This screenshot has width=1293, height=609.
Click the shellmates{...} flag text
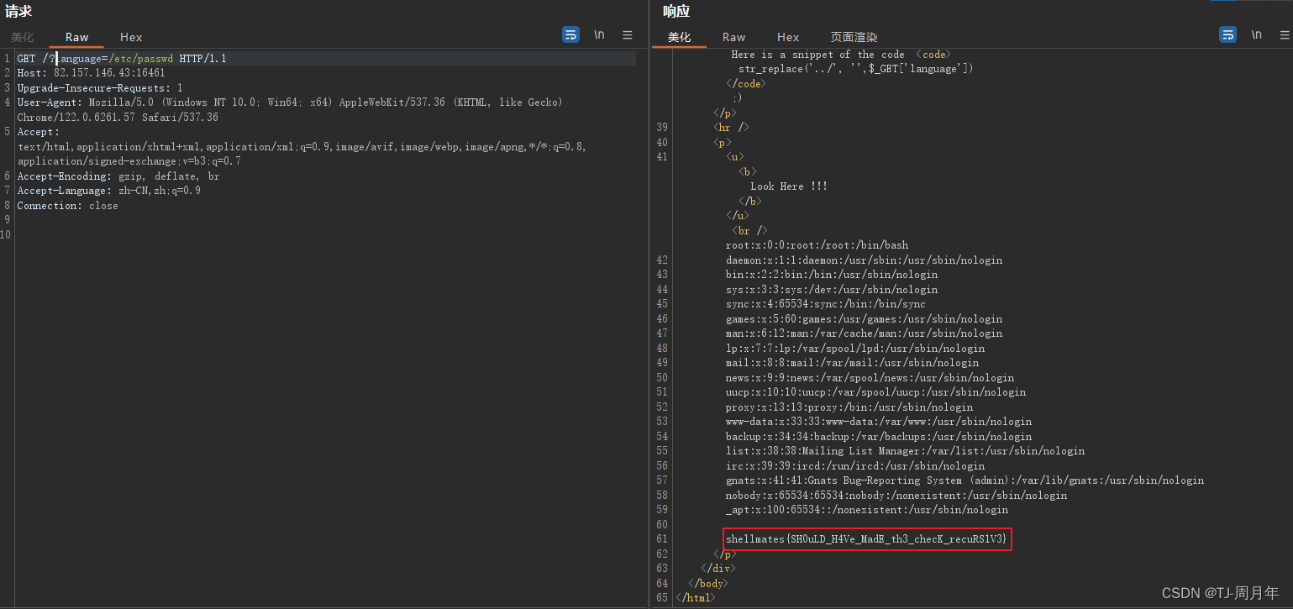pyautogui.click(x=866, y=539)
